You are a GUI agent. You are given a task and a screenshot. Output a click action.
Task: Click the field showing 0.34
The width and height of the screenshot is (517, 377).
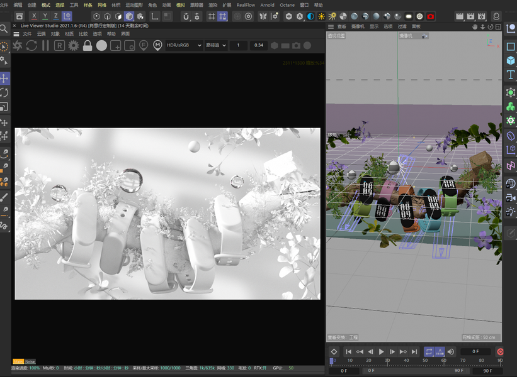coord(259,45)
